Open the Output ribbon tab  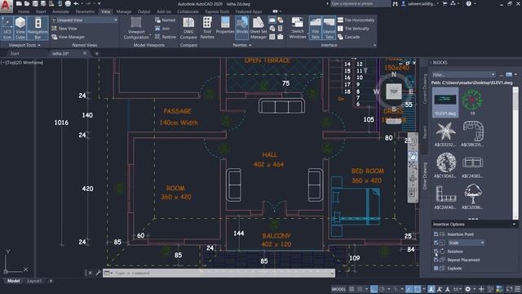(144, 11)
